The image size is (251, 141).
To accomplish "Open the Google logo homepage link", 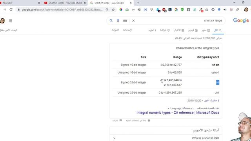I will click(x=241, y=20).
